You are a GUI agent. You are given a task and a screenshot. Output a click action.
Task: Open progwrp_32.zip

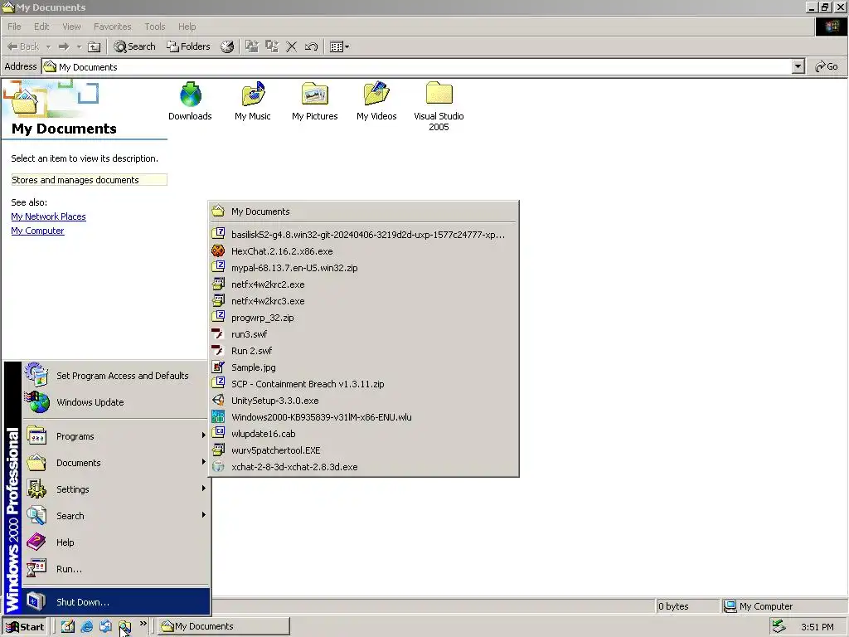pos(363,318)
